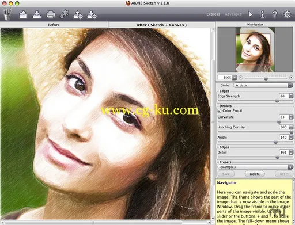Click the Detail value field
This screenshot has width=295, height=225.
(284, 152)
